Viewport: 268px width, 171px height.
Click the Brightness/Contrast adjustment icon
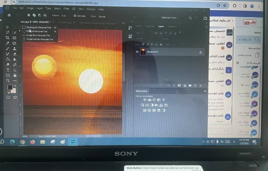[145, 100]
